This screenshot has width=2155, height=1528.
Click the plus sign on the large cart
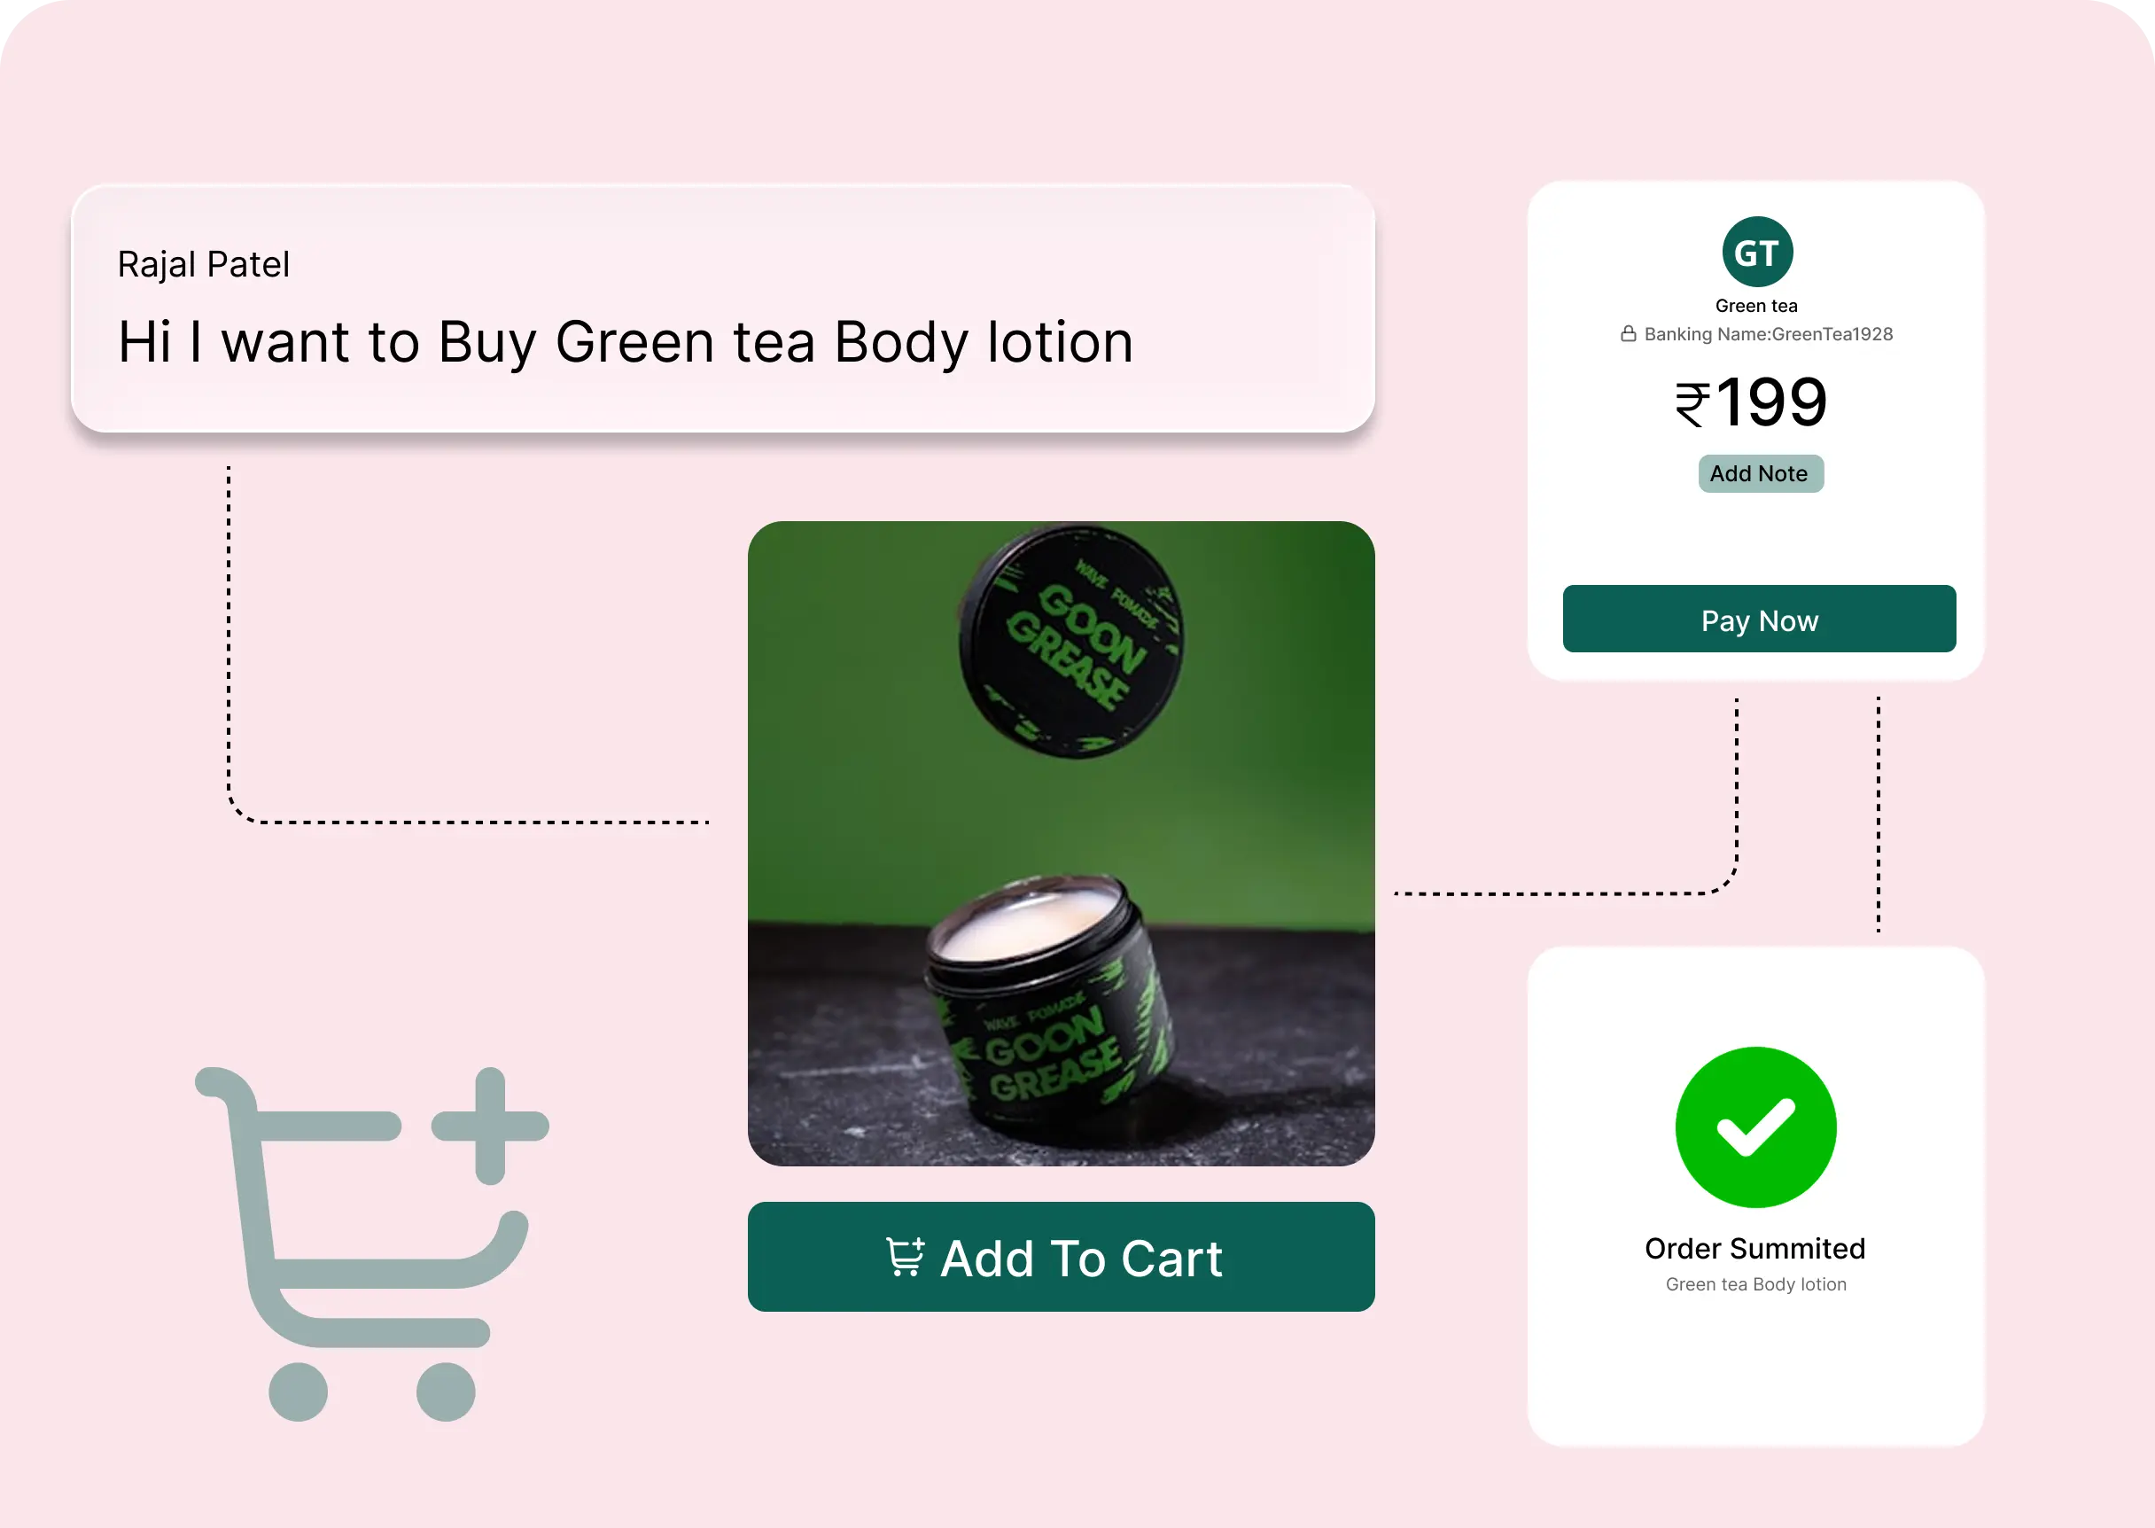[490, 1126]
